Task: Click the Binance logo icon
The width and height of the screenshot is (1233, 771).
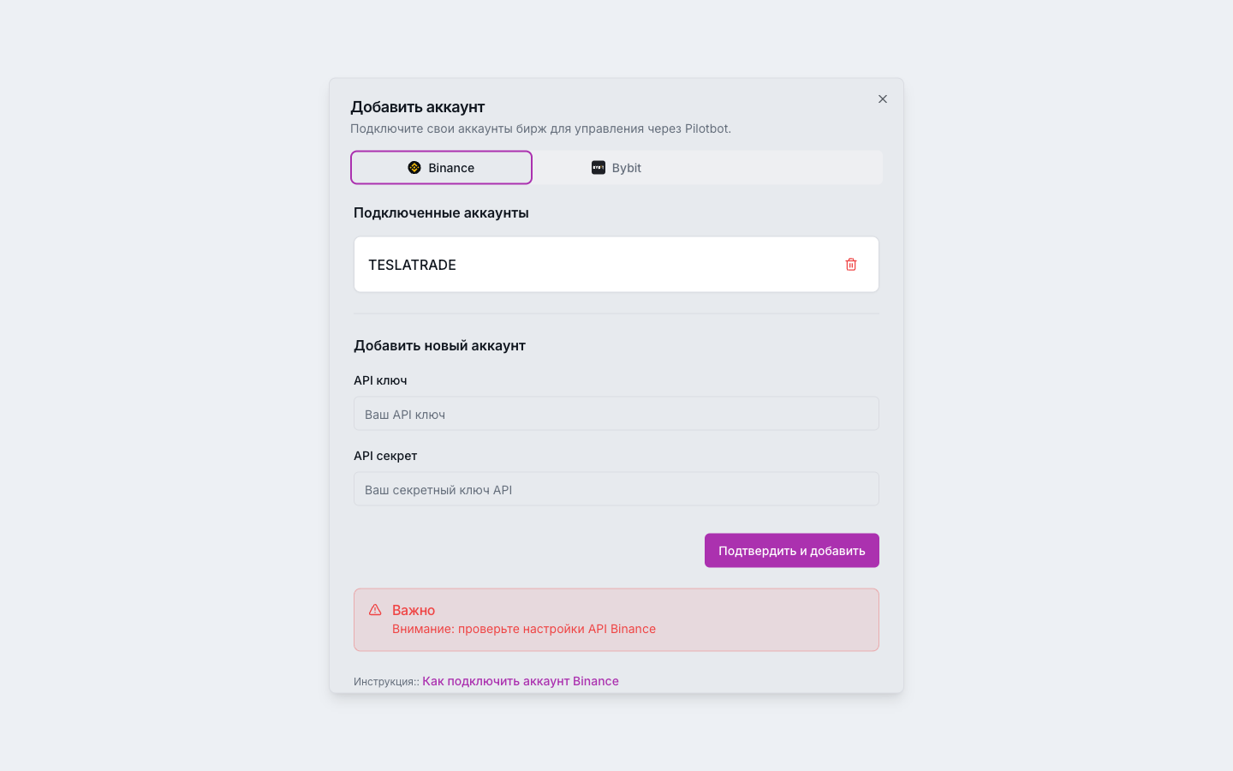Action: (414, 168)
